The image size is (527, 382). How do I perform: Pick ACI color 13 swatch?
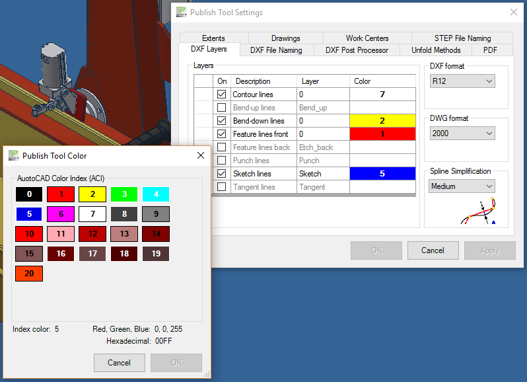click(x=124, y=234)
